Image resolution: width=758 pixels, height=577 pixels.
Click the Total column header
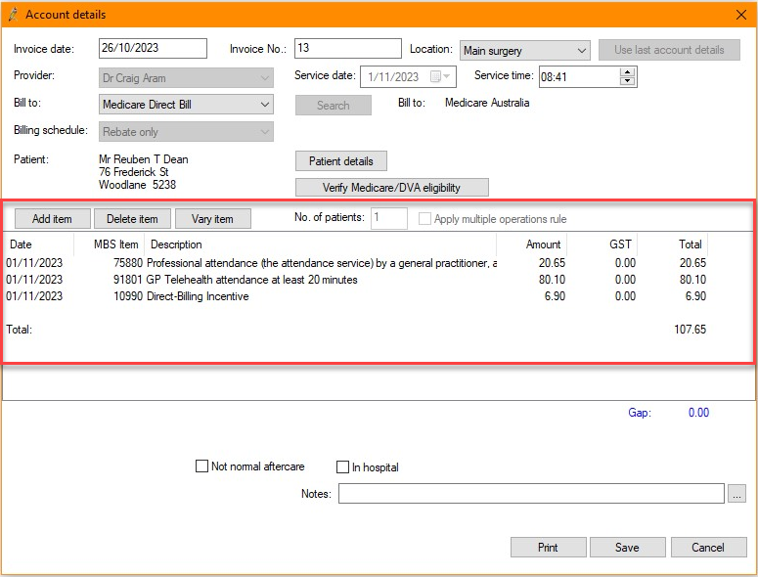tap(673, 244)
